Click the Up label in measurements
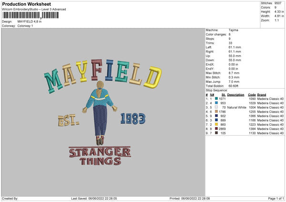 coord(208,56)
